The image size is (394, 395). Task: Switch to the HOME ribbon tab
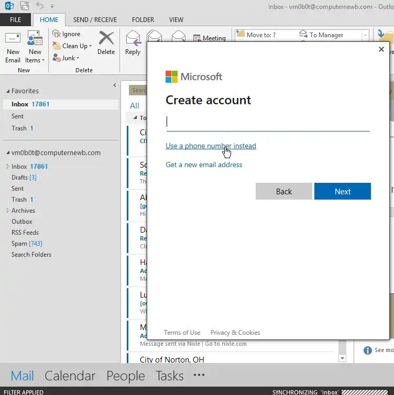click(49, 20)
